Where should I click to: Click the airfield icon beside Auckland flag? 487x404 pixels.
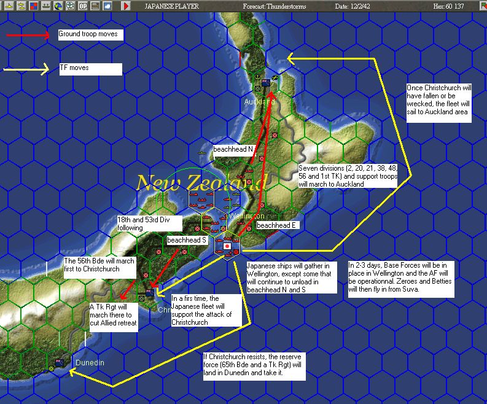point(275,77)
